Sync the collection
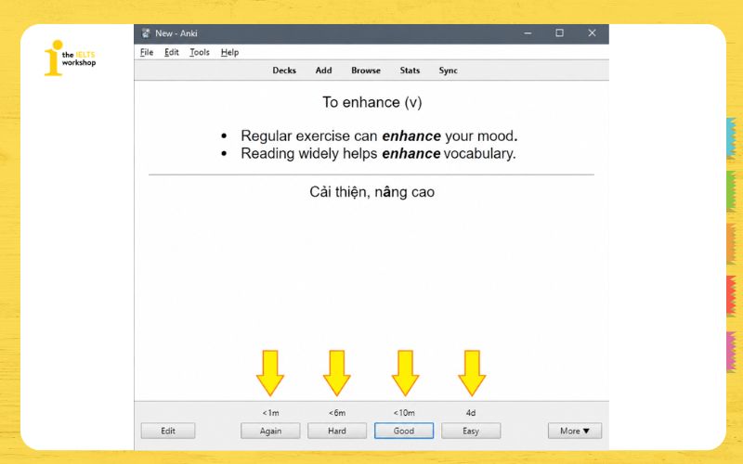 pos(448,71)
